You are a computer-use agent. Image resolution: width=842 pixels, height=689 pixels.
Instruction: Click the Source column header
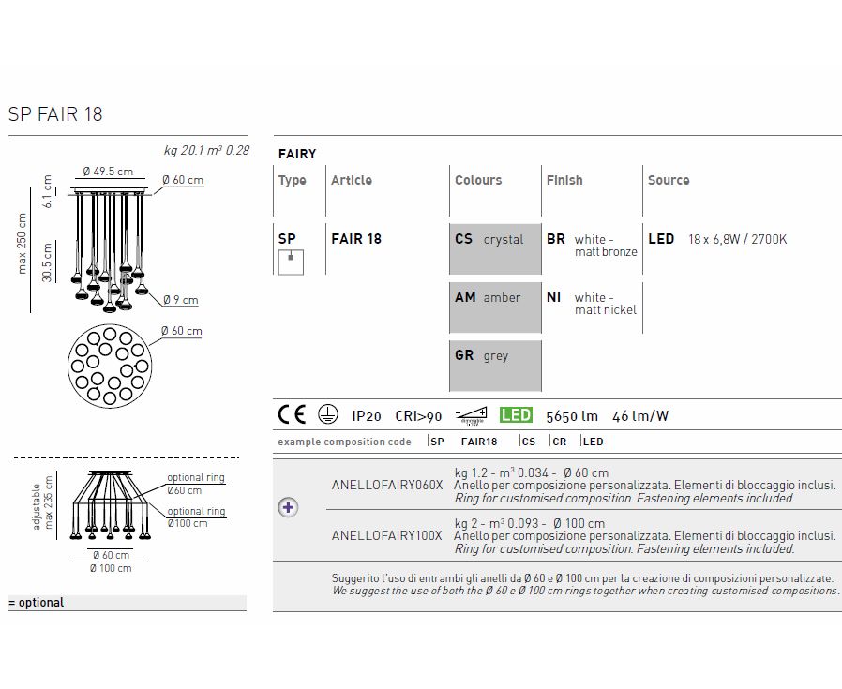coord(669,180)
